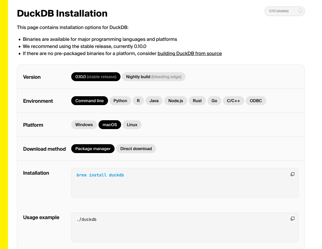The width and height of the screenshot is (322, 249).
Task: Choose Rust as the environment
Action: click(x=197, y=101)
